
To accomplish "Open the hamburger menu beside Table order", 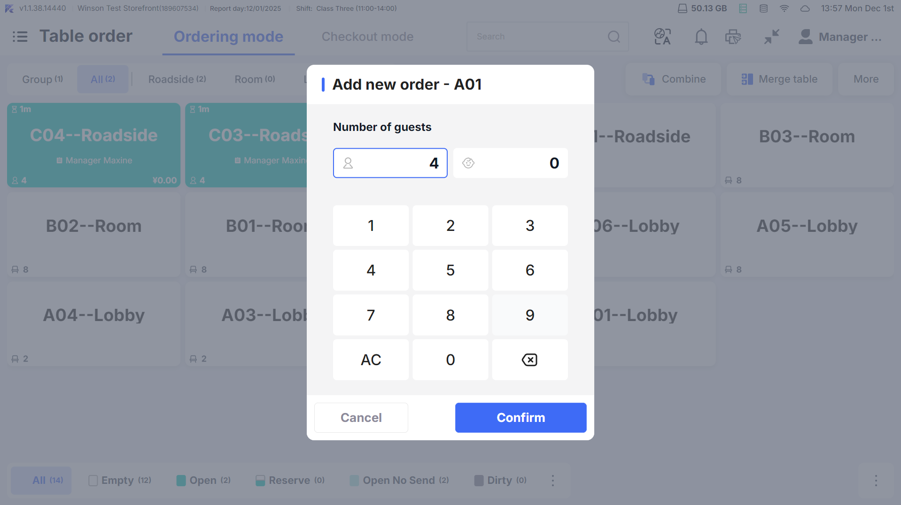I will [x=20, y=37].
